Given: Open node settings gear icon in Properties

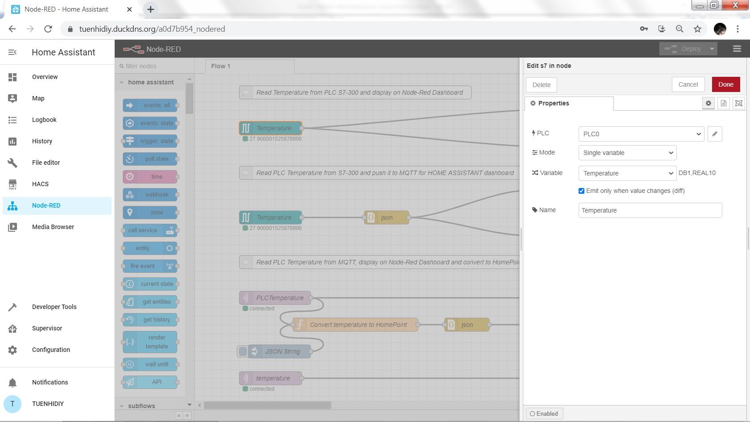Looking at the screenshot, I should tap(708, 103).
